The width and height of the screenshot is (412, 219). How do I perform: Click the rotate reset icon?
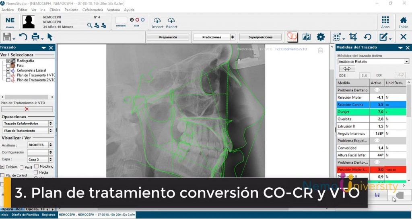367,37
